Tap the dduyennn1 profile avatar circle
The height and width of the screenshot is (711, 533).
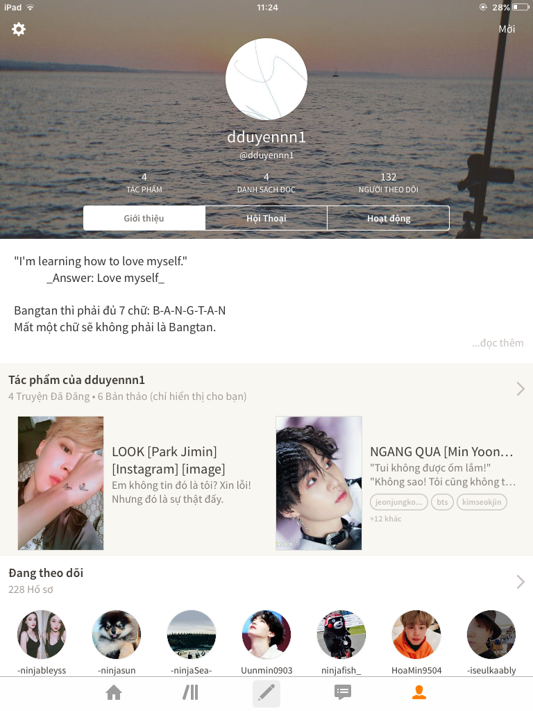pos(266,79)
